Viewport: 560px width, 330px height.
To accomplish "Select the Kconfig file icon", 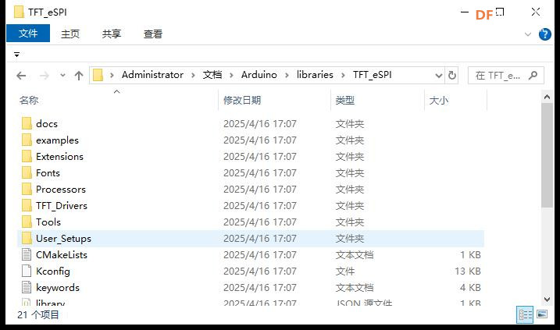I will tap(26, 271).
